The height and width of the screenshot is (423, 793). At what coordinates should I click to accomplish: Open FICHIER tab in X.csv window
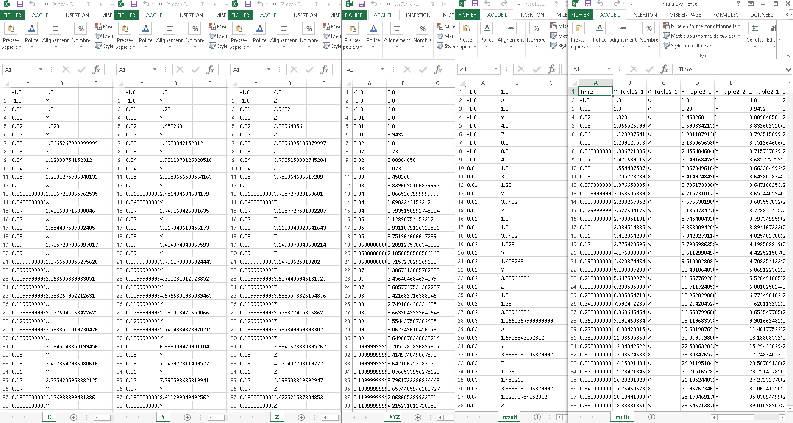pos(12,15)
